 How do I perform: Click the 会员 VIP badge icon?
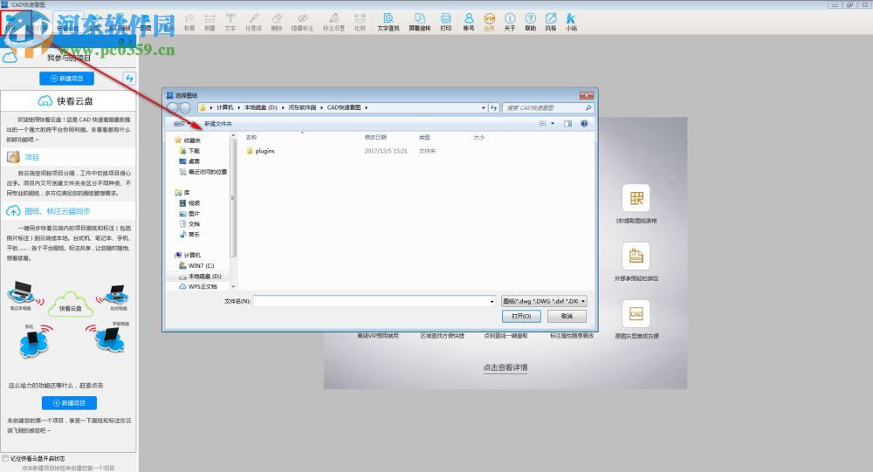click(490, 23)
